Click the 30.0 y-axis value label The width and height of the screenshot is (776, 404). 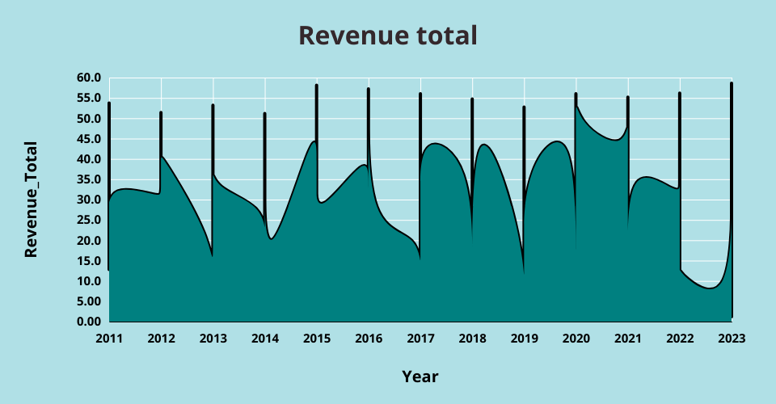(89, 200)
